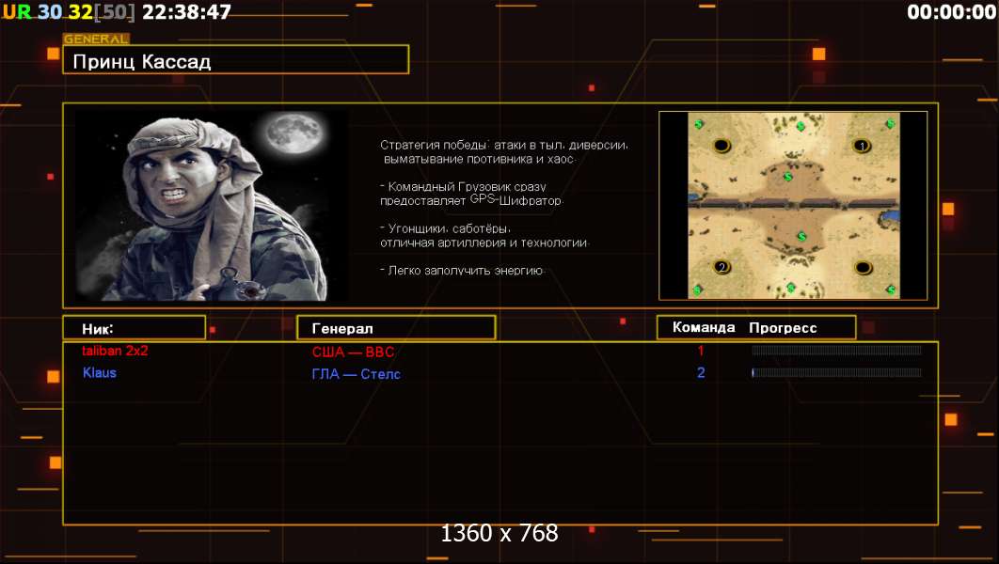Click the moon in the general's portrait
This screenshot has height=564, width=999.
click(x=294, y=133)
